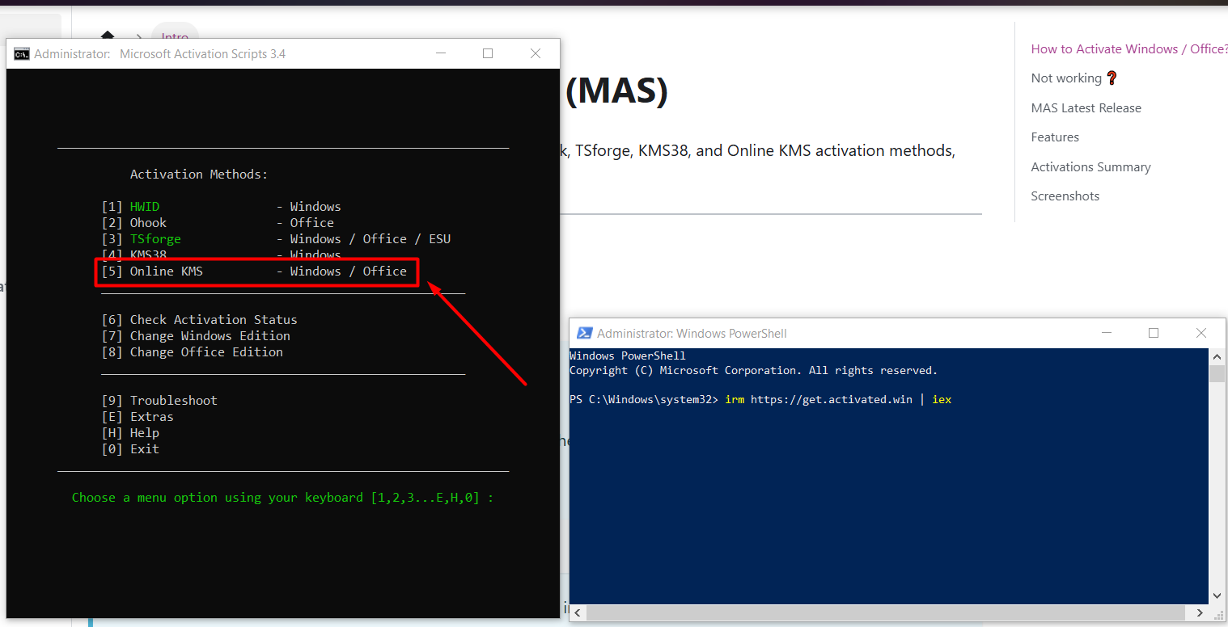1228x627 pixels.
Task: Click the [1] HWID menu line
Action: pyautogui.click(x=222, y=207)
